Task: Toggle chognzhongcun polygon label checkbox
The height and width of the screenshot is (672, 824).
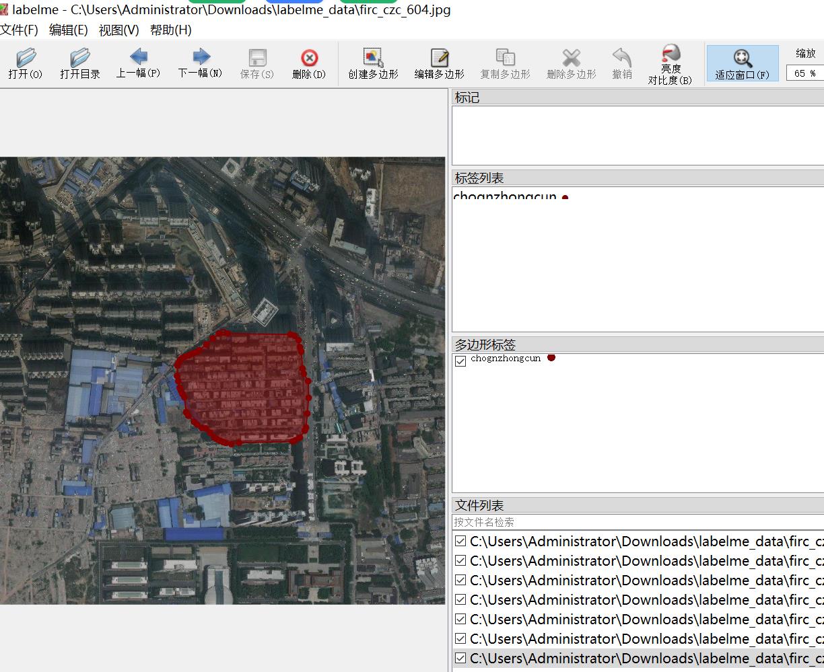Action: 460,361
